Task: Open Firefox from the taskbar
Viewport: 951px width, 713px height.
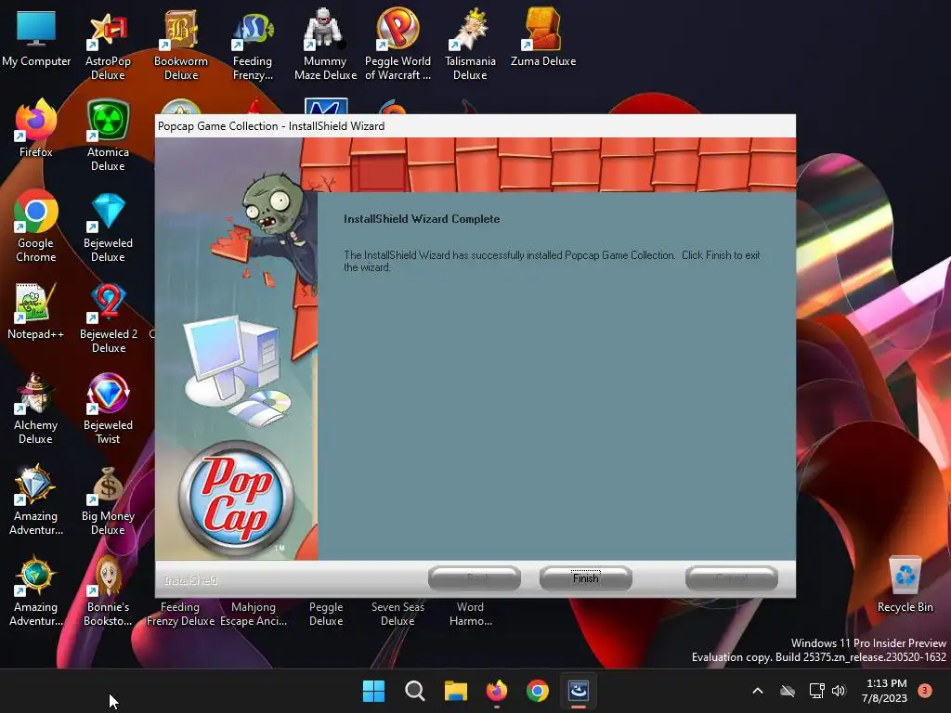Action: 497,691
